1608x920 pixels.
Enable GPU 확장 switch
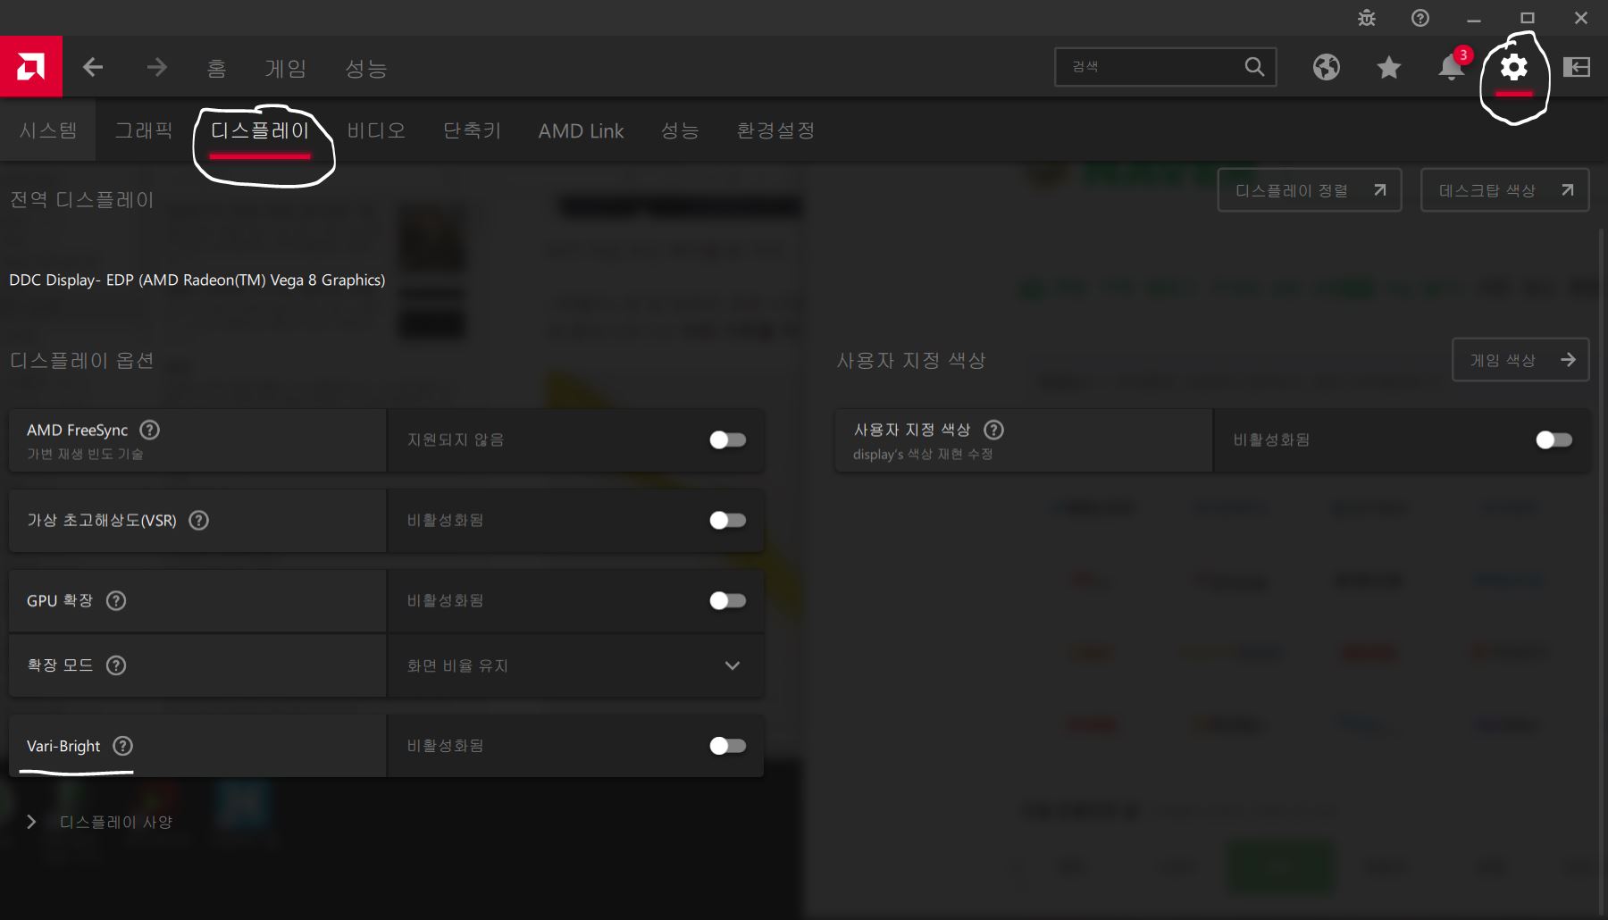click(x=727, y=600)
